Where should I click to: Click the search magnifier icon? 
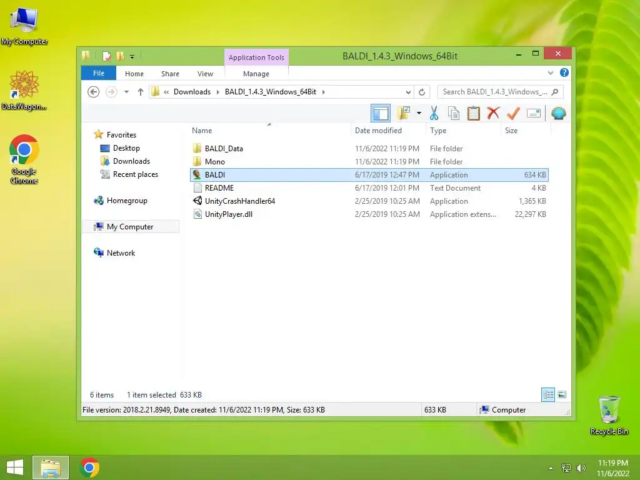click(x=555, y=92)
